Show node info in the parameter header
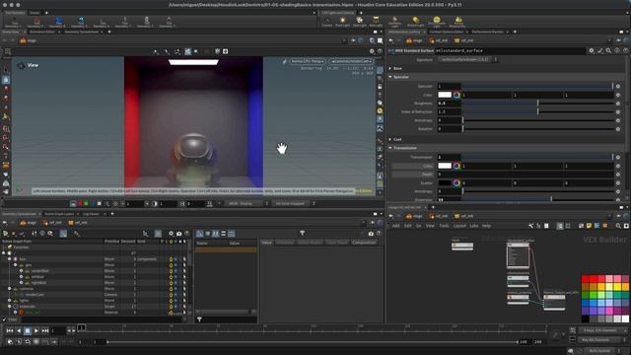631x355 pixels. point(617,50)
